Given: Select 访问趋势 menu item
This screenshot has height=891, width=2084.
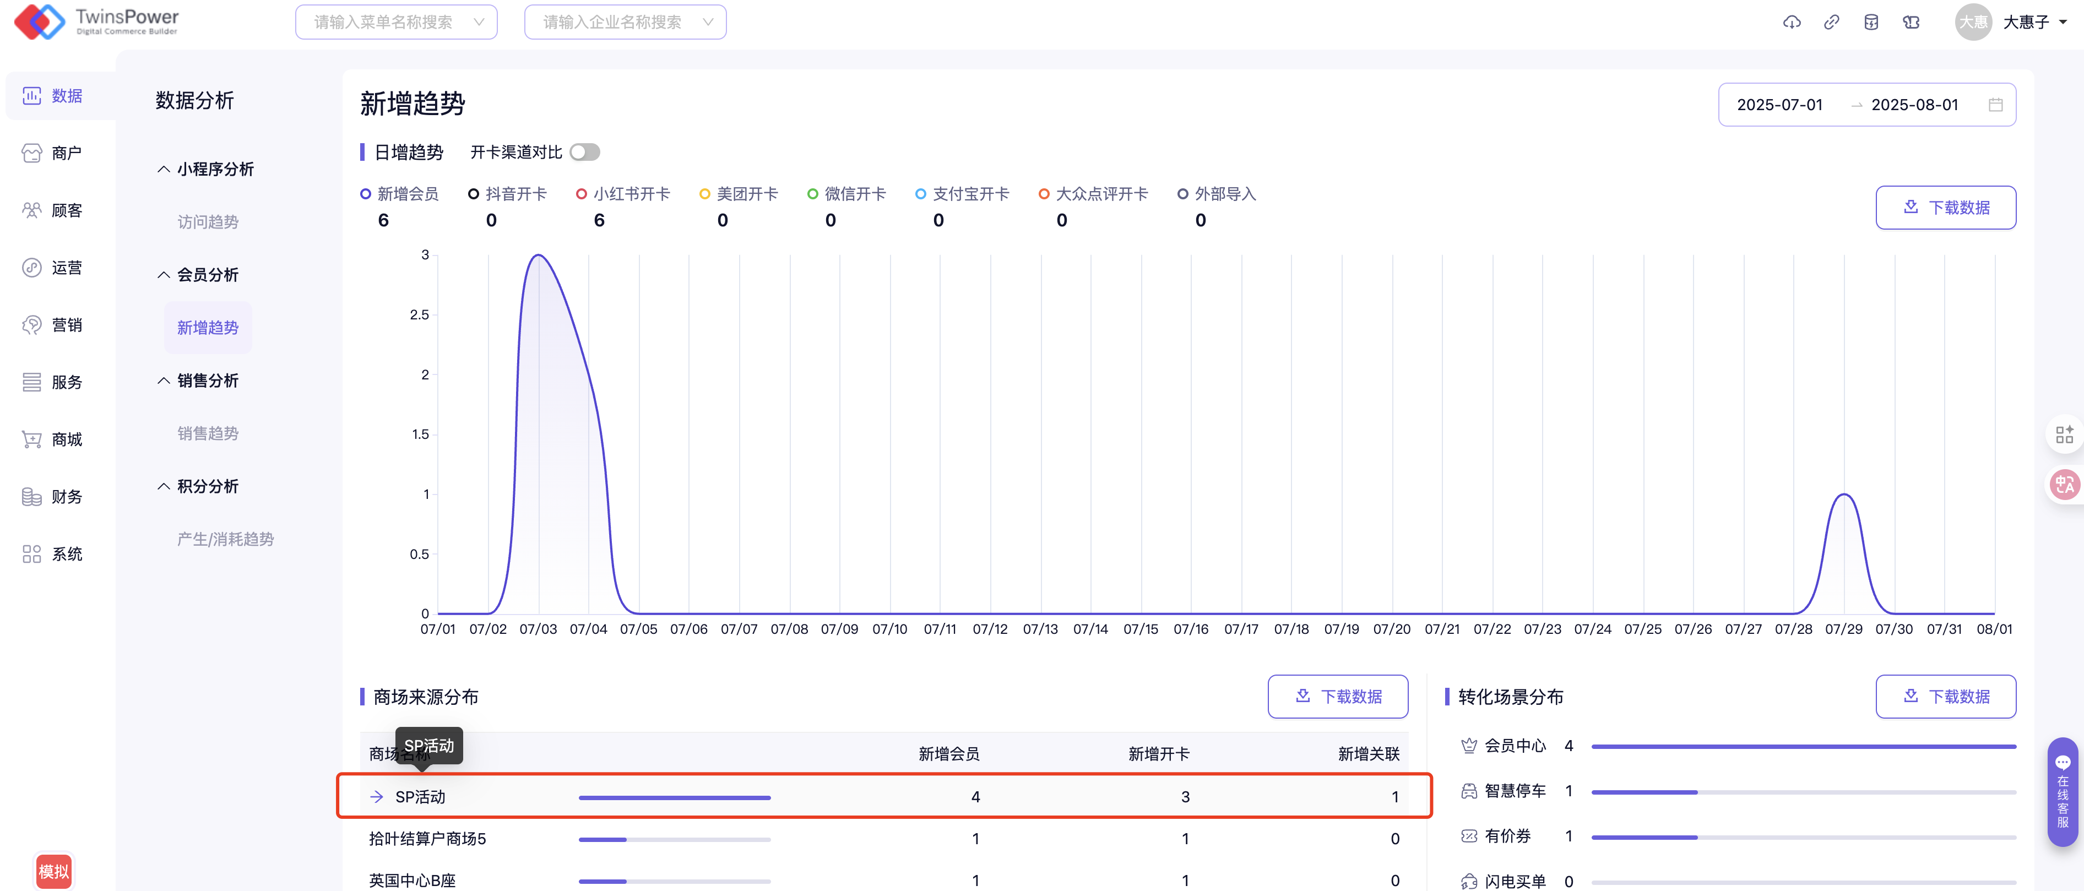Looking at the screenshot, I should [x=208, y=222].
